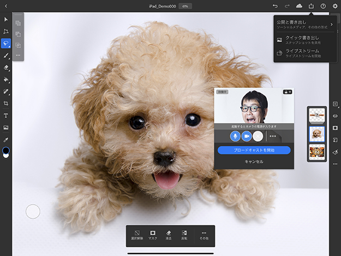Open the 67% zoom level dropdown
Screen dimensions: 341x256
185,6
